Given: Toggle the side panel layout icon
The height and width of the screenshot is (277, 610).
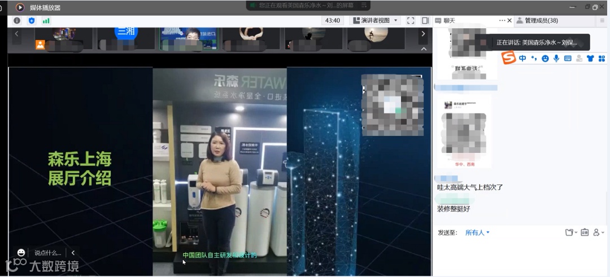Looking at the screenshot, I should click(x=425, y=20).
